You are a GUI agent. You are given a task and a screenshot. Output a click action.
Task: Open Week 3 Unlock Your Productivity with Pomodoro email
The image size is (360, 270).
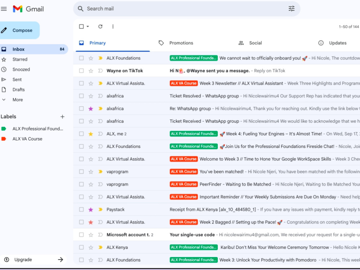216,260
